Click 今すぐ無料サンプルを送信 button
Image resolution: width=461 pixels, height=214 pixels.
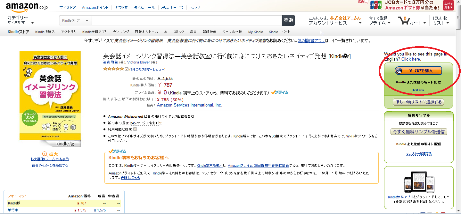click(x=419, y=132)
